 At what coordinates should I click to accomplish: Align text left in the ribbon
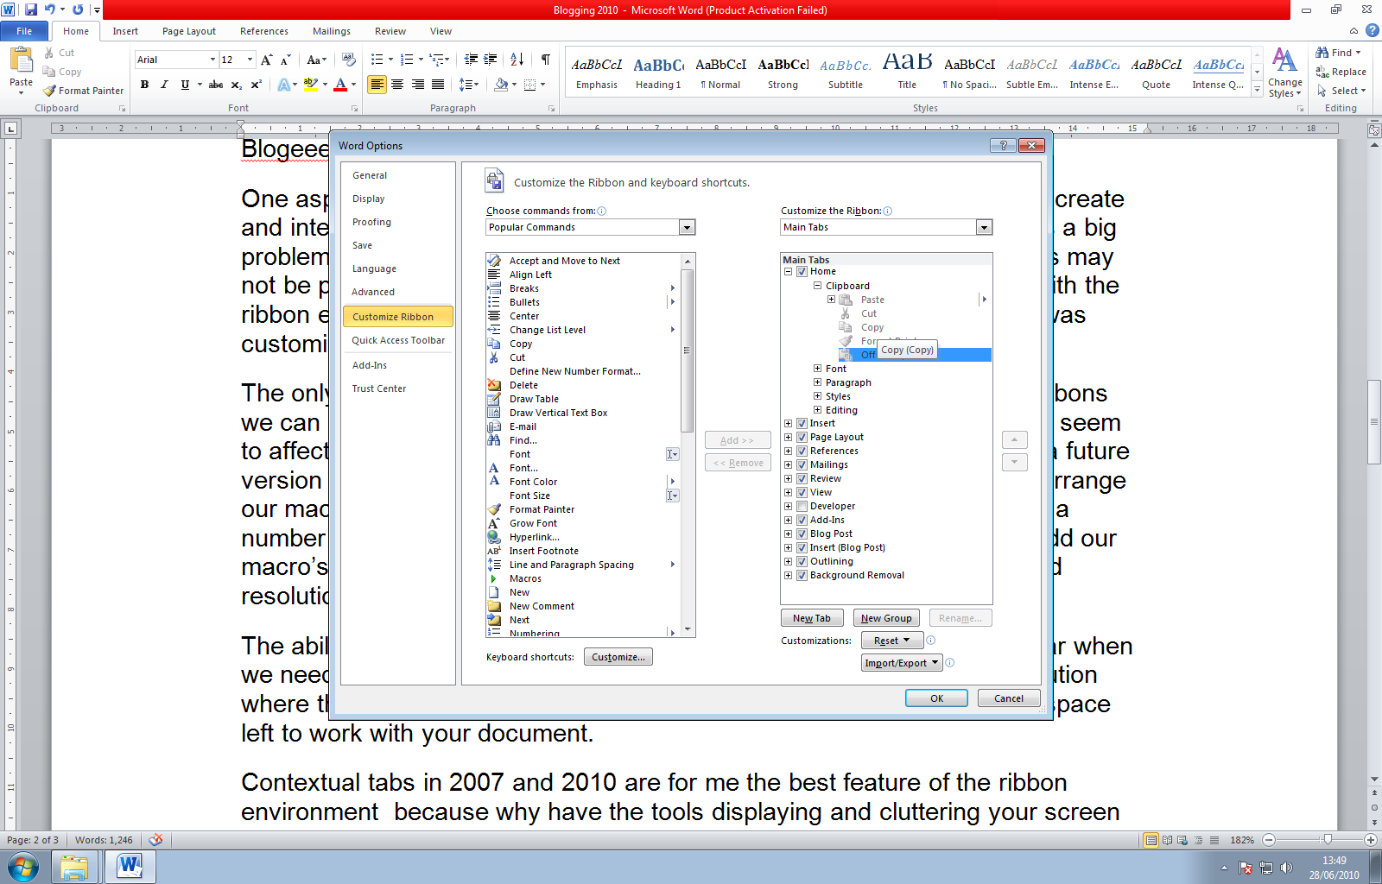coord(377,85)
